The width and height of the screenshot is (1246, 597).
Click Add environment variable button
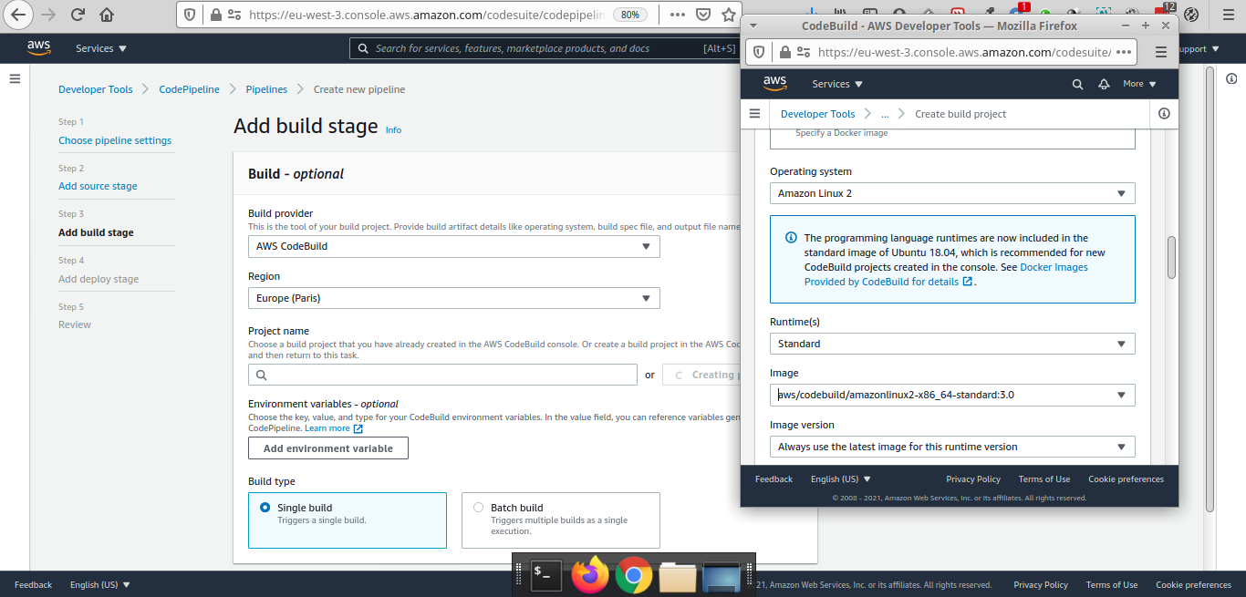click(327, 448)
